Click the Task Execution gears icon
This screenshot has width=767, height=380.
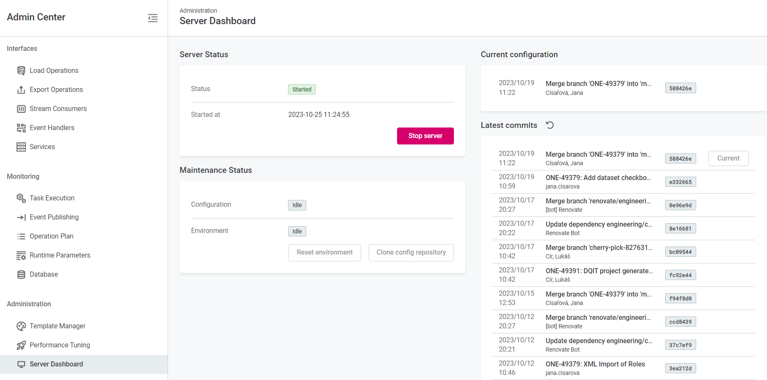pos(21,198)
